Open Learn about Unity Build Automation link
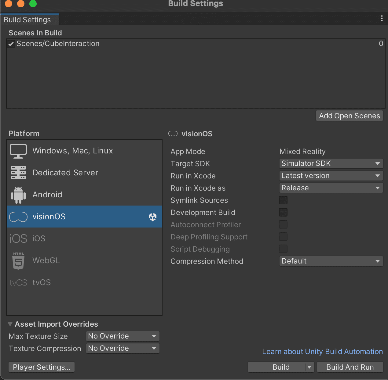This screenshot has width=388, height=380. pos(322,352)
